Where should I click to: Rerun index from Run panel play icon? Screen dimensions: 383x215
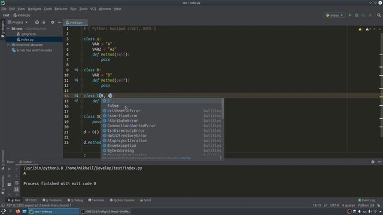tap(10, 169)
